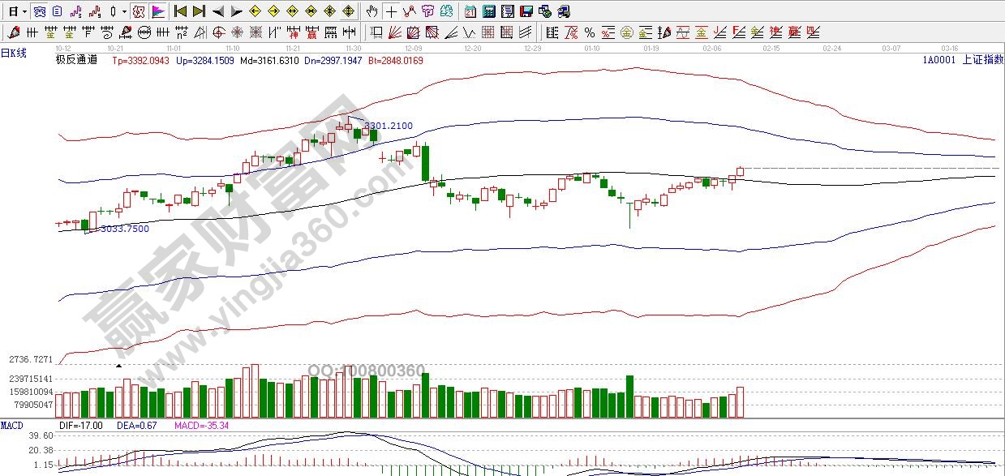Image resolution: width=1005 pixels, height=476 pixels.
Task: Jump to last bar with skip-end arrow
Action: point(199,11)
